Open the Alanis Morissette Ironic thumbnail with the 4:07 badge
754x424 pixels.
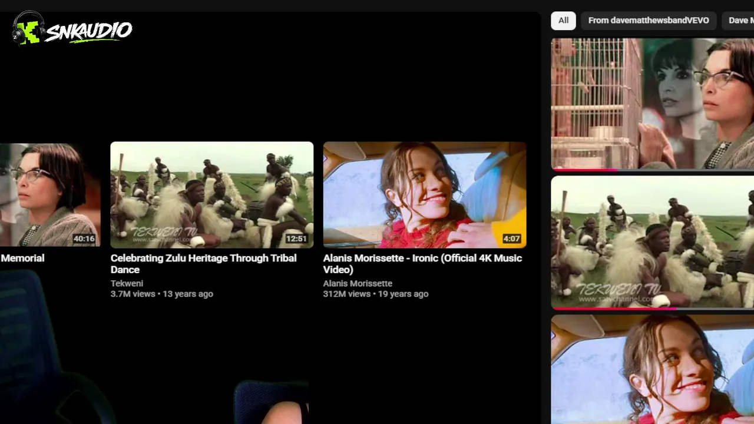pos(425,194)
